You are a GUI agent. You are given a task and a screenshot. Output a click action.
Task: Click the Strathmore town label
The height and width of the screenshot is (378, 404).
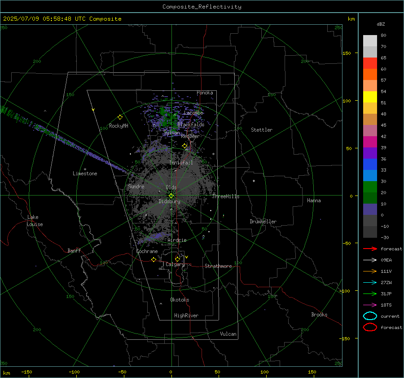pos(218,266)
